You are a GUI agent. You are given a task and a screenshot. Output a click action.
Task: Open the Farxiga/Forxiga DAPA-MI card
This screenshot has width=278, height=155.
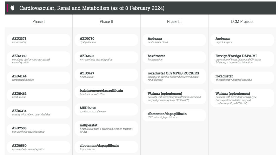(x=242, y=59)
